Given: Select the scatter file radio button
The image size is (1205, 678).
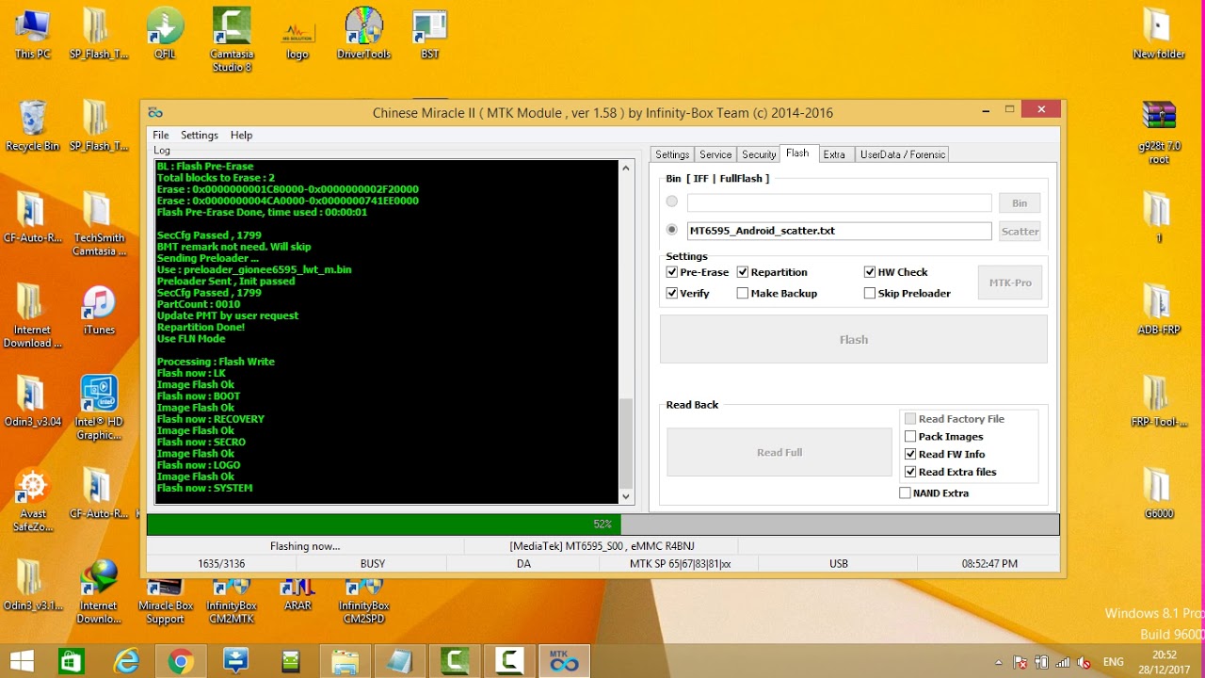Looking at the screenshot, I should click(671, 230).
